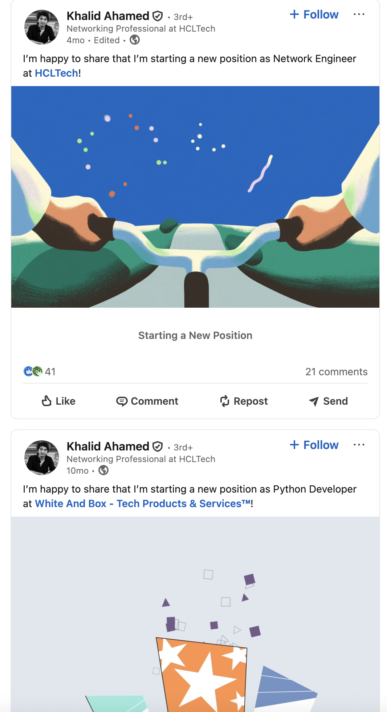Click the Starting a New Position caption

[195, 335]
